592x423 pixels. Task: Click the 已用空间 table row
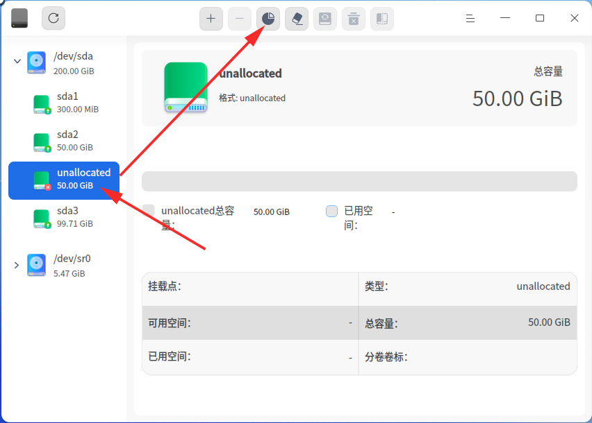point(250,357)
